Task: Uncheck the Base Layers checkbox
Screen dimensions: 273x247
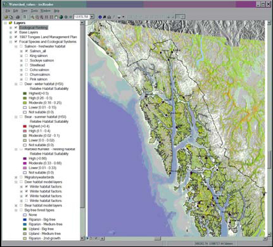Action: (x=16, y=32)
